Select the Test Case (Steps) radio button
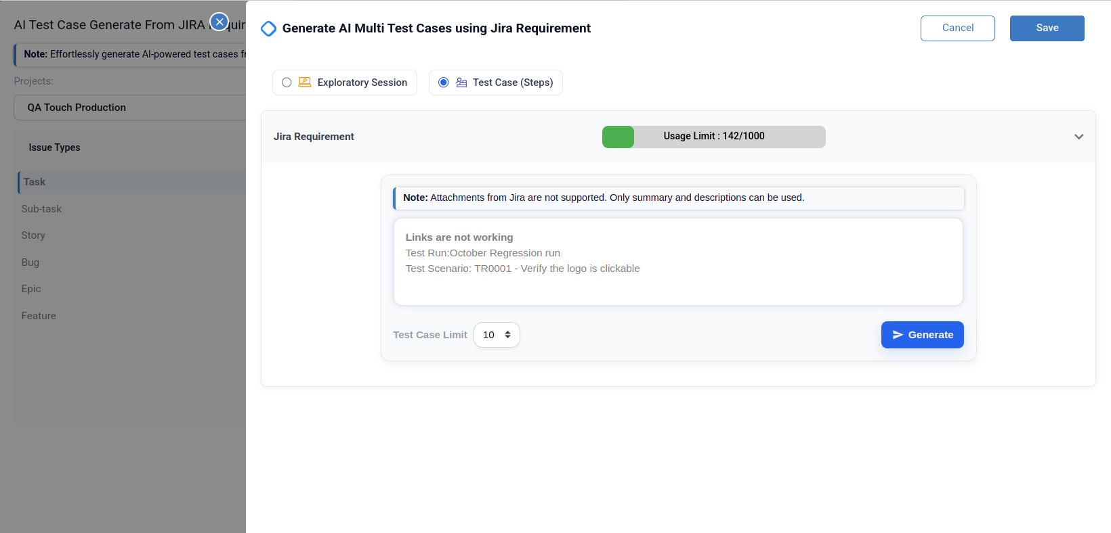Screen dimensions: 1111x533 point(444,83)
